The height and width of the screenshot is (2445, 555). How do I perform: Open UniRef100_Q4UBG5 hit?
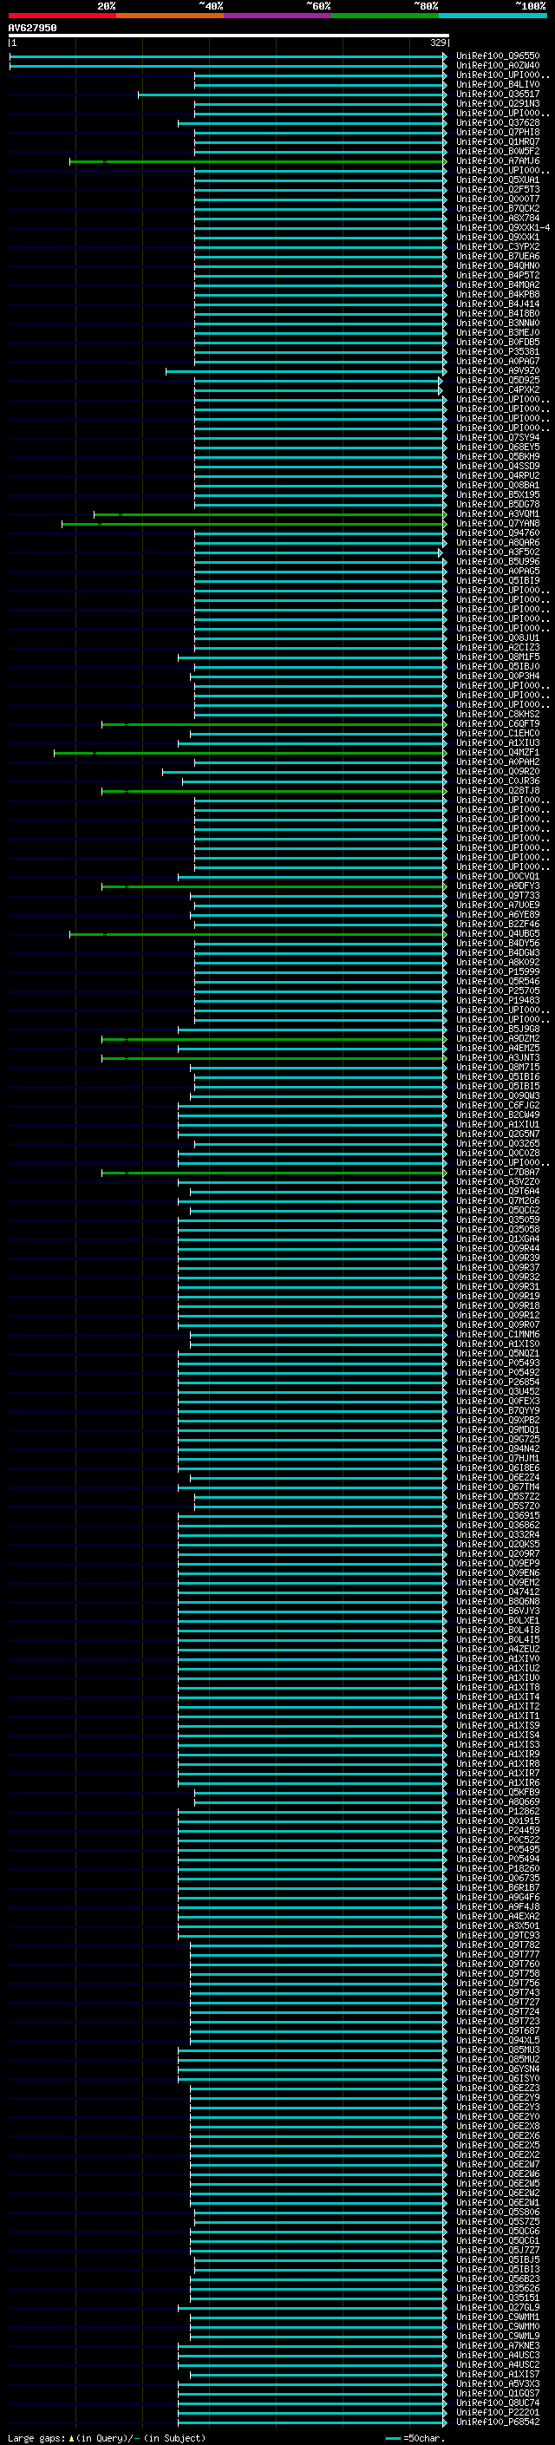498,934
